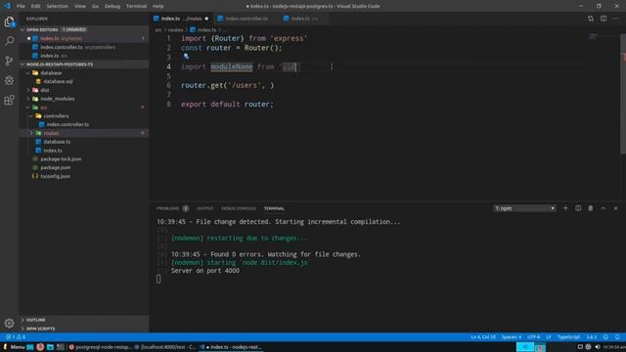This screenshot has height=352, width=626.
Task: Change encoding via UTF-8 status item
Action: click(533, 337)
